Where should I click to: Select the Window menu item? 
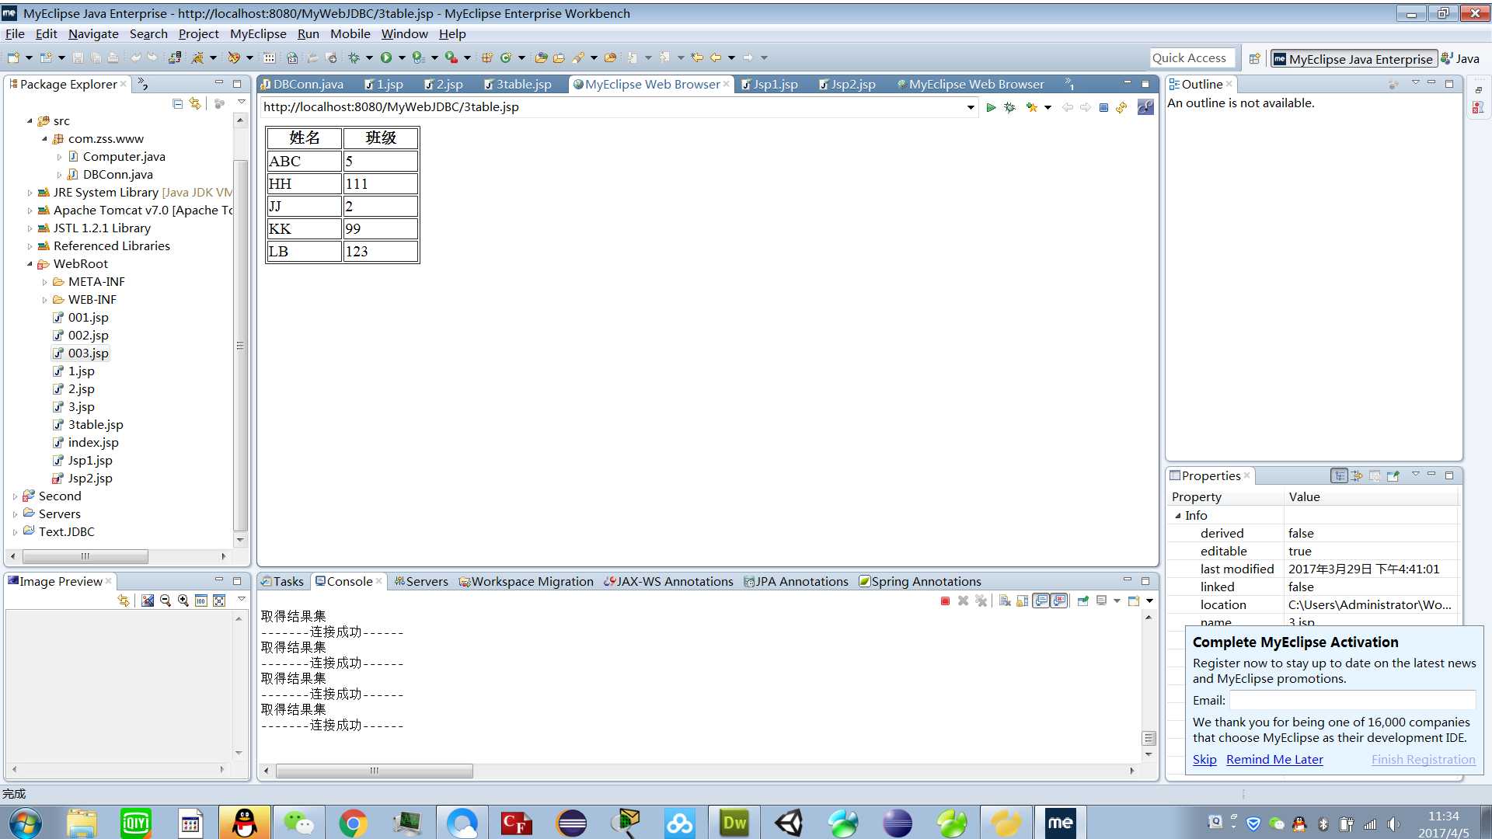click(x=405, y=34)
